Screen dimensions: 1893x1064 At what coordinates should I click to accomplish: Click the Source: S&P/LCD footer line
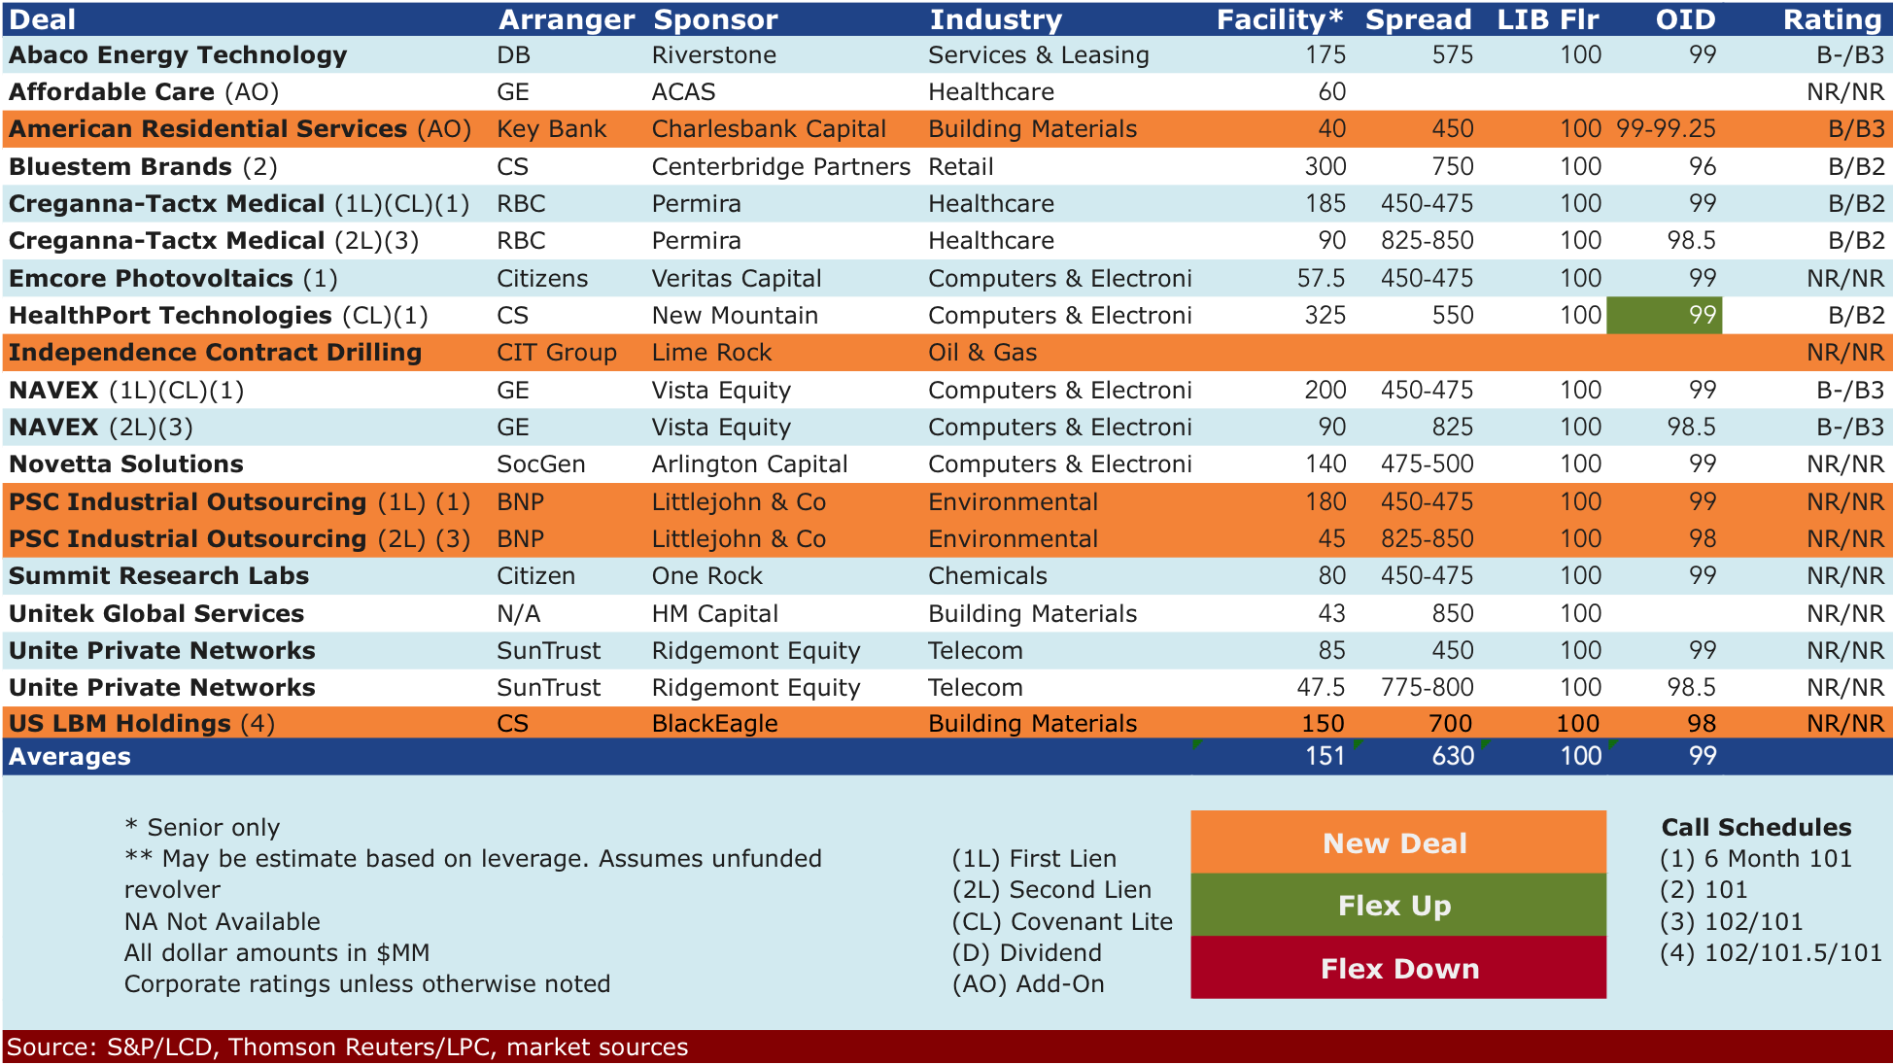click(348, 1047)
